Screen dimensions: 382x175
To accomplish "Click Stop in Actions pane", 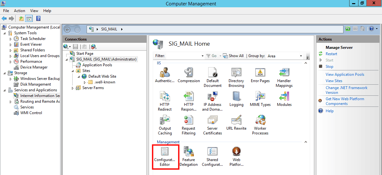I will point(329,67).
